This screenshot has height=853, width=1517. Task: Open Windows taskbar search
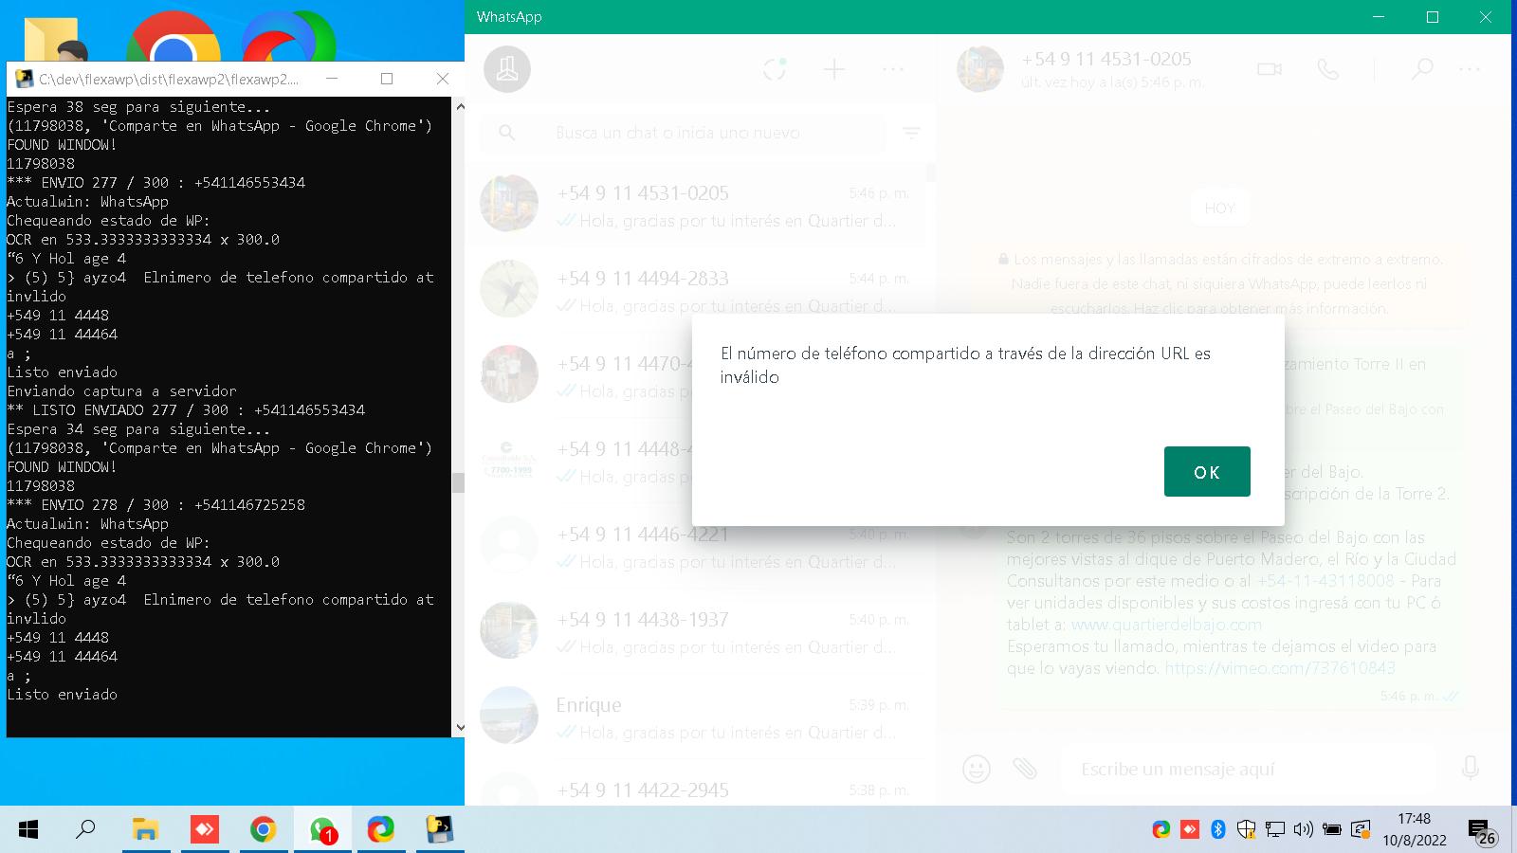tap(85, 830)
